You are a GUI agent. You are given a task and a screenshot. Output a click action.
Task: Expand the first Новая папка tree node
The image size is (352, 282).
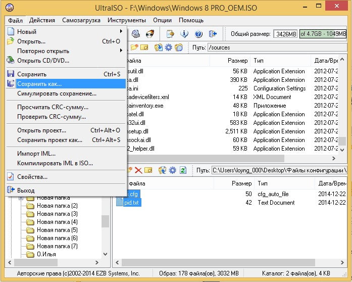pyautogui.click(x=21, y=198)
